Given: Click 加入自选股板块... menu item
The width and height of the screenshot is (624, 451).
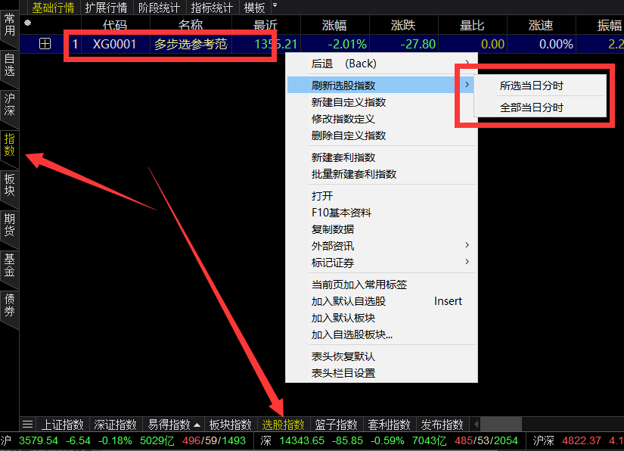Looking at the screenshot, I should tap(382, 334).
